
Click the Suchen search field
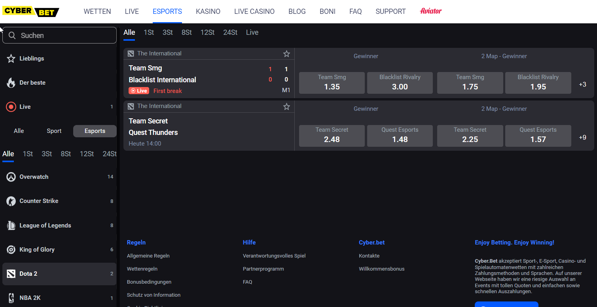59,35
